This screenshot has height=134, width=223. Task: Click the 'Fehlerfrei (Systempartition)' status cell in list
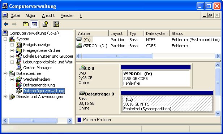click(196, 40)
